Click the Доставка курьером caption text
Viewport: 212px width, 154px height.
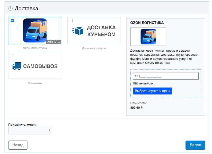[x=94, y=48]
